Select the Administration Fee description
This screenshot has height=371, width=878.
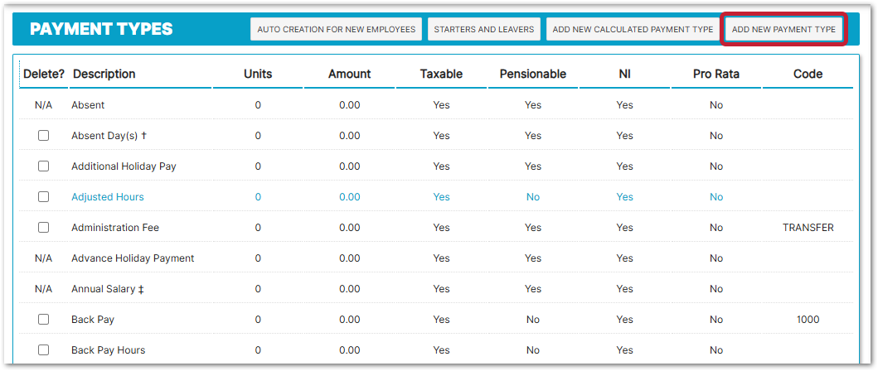pos(115,228)
